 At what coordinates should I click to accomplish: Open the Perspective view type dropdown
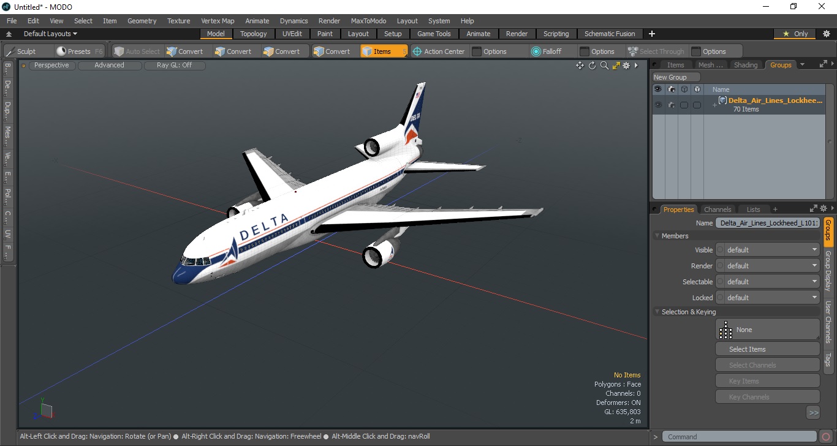pyautogui.click(x=51, y=66)
